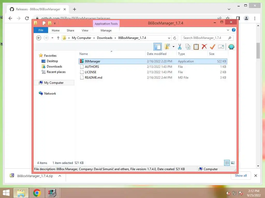Open Chrome profile avatar button
This screenshot has height=198, width=265.
246,18
